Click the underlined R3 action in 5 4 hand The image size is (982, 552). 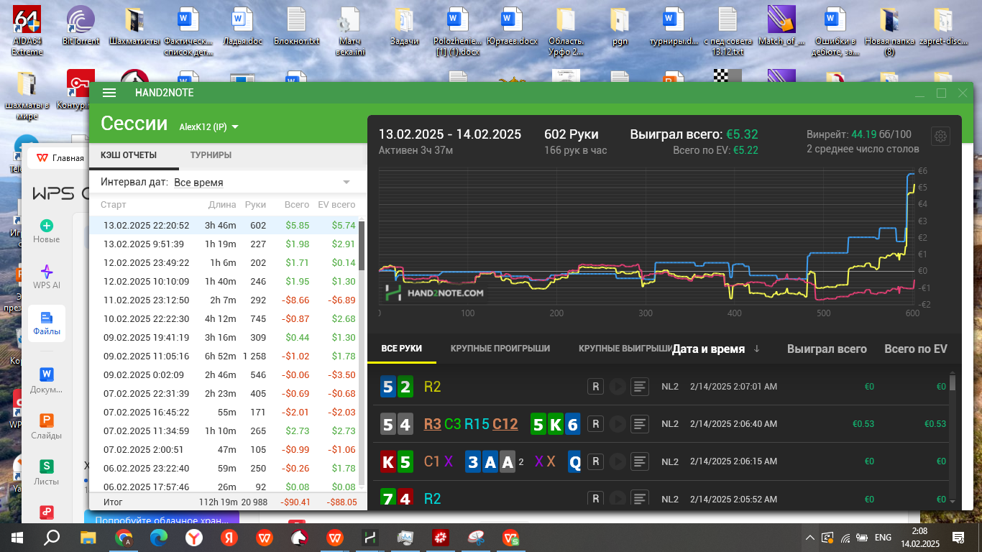click(x=432, y=424)
